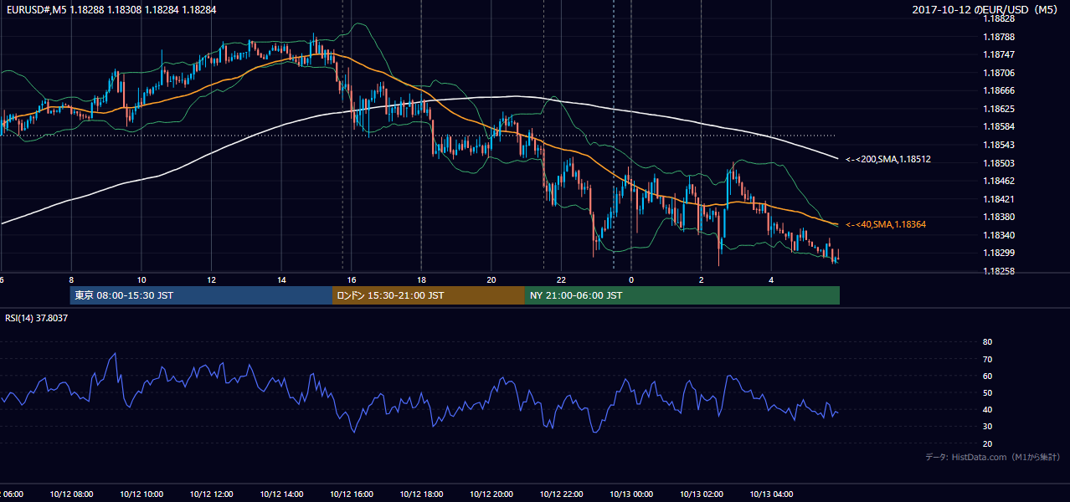
Task: Click the 1.18543 price axis label
Action: [x=1000, y=145]
